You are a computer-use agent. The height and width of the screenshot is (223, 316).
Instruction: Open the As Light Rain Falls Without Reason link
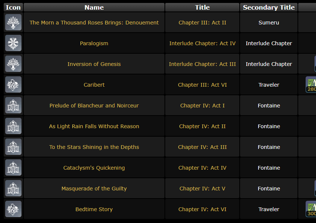[x=94, y=126]
